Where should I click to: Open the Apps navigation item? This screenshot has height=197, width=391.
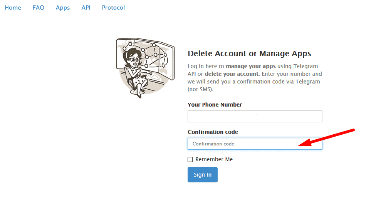point(63,8)
